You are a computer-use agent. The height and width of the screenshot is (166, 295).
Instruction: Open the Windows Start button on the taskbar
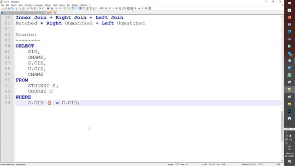(289, 3)
